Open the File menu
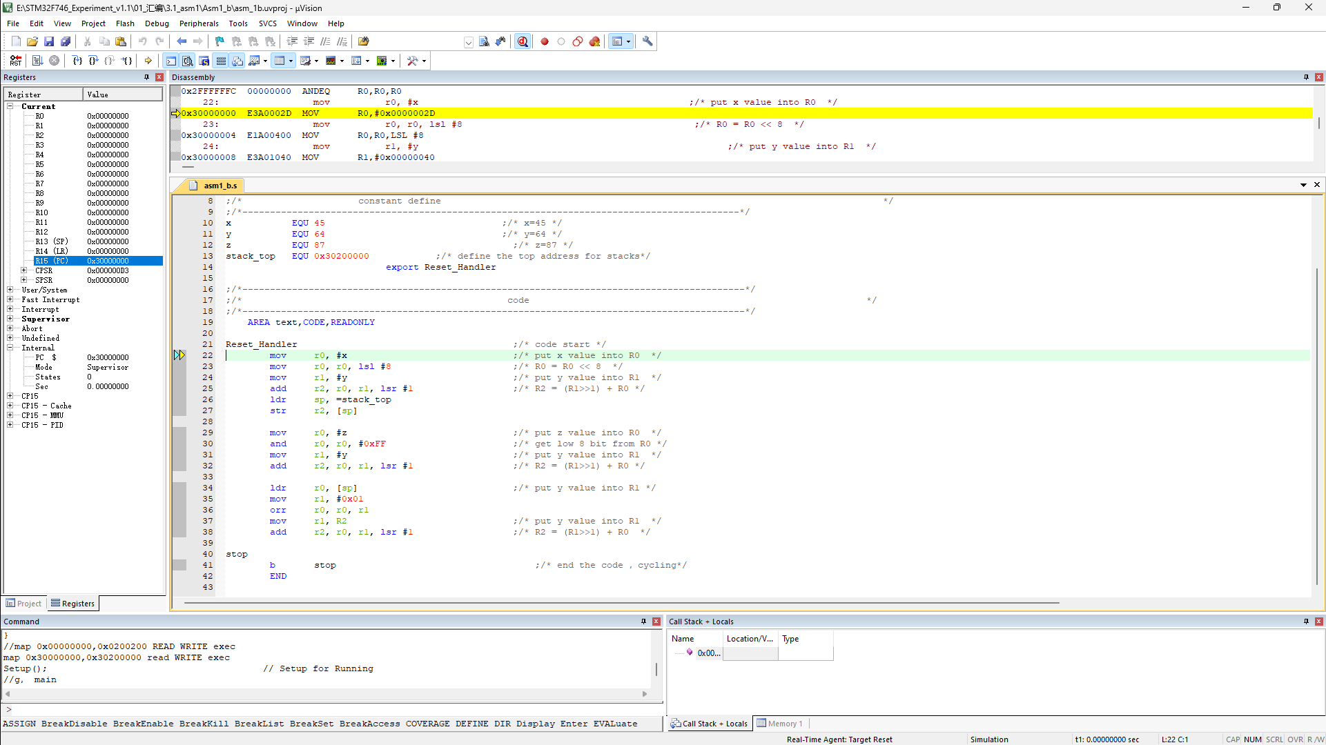Viewport: 1326px width, 745px height. [x=13, y=23]
